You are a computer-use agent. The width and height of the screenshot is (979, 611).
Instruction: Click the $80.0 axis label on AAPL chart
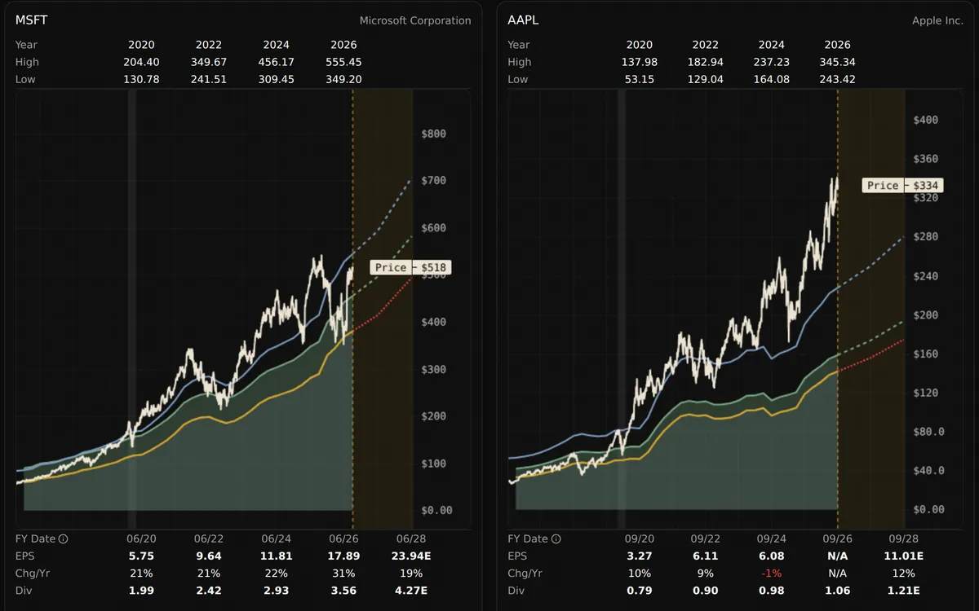click(928, 431)
